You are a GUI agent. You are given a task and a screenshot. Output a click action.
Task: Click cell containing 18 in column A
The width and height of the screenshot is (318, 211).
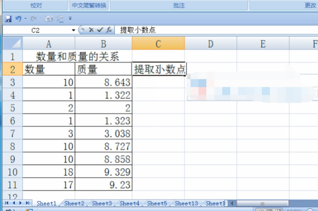(x=49, y=172)
